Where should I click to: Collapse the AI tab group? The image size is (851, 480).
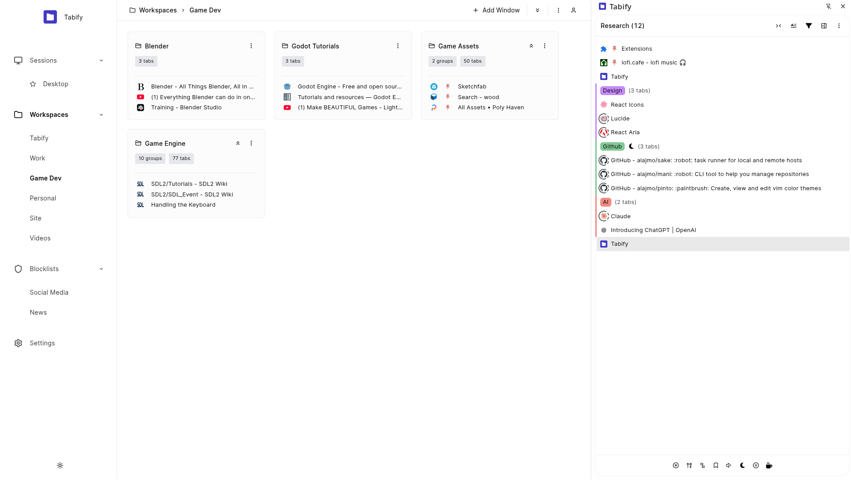click(606, 202)
